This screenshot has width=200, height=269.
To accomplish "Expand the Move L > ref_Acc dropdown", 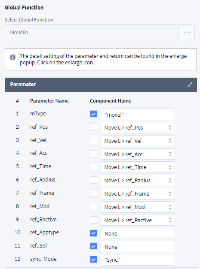I will tap(138, 154).
